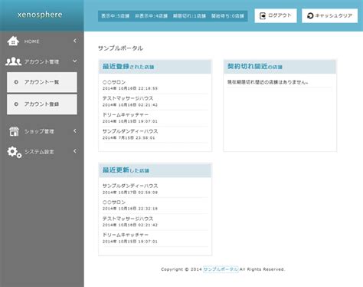363x287 pixels.
Task: Click the サンプルポータル page title
Action: coord(120,48)
